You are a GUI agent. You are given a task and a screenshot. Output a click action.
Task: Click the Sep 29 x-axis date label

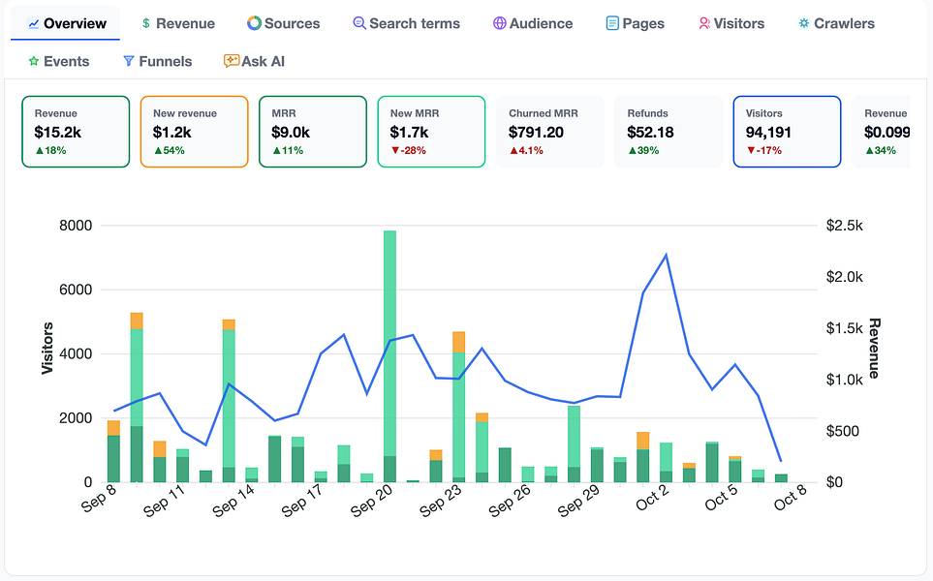click(x=579, y=500)
